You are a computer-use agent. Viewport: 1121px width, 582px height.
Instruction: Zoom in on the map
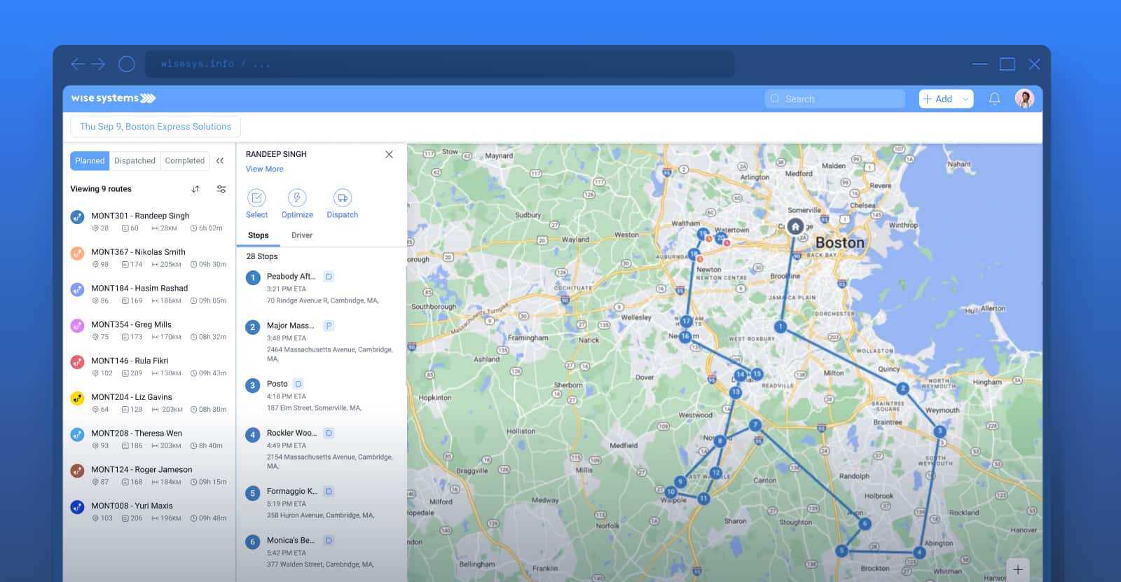click(1018, 569)
